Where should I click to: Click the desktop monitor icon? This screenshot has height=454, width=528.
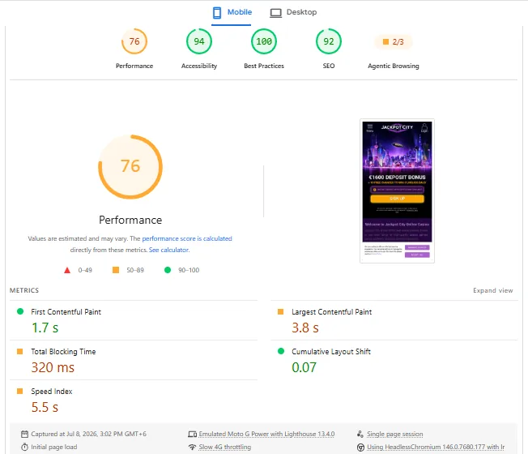(276, 13)
